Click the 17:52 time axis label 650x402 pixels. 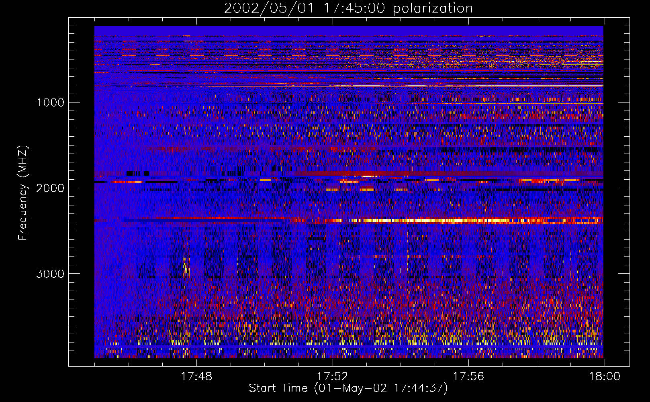(x=333, y=377)
